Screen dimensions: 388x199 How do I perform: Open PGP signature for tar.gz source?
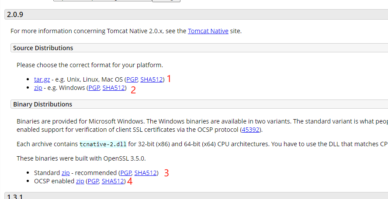coord(132,79)
